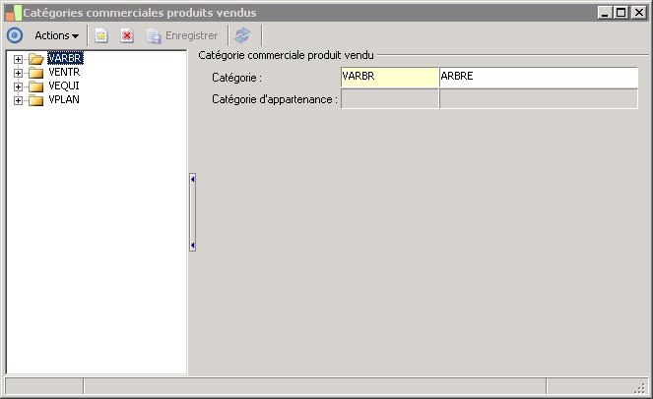Close the Catégories commerciales window
This screenshot has height=399, width=653.
[638, 13]
